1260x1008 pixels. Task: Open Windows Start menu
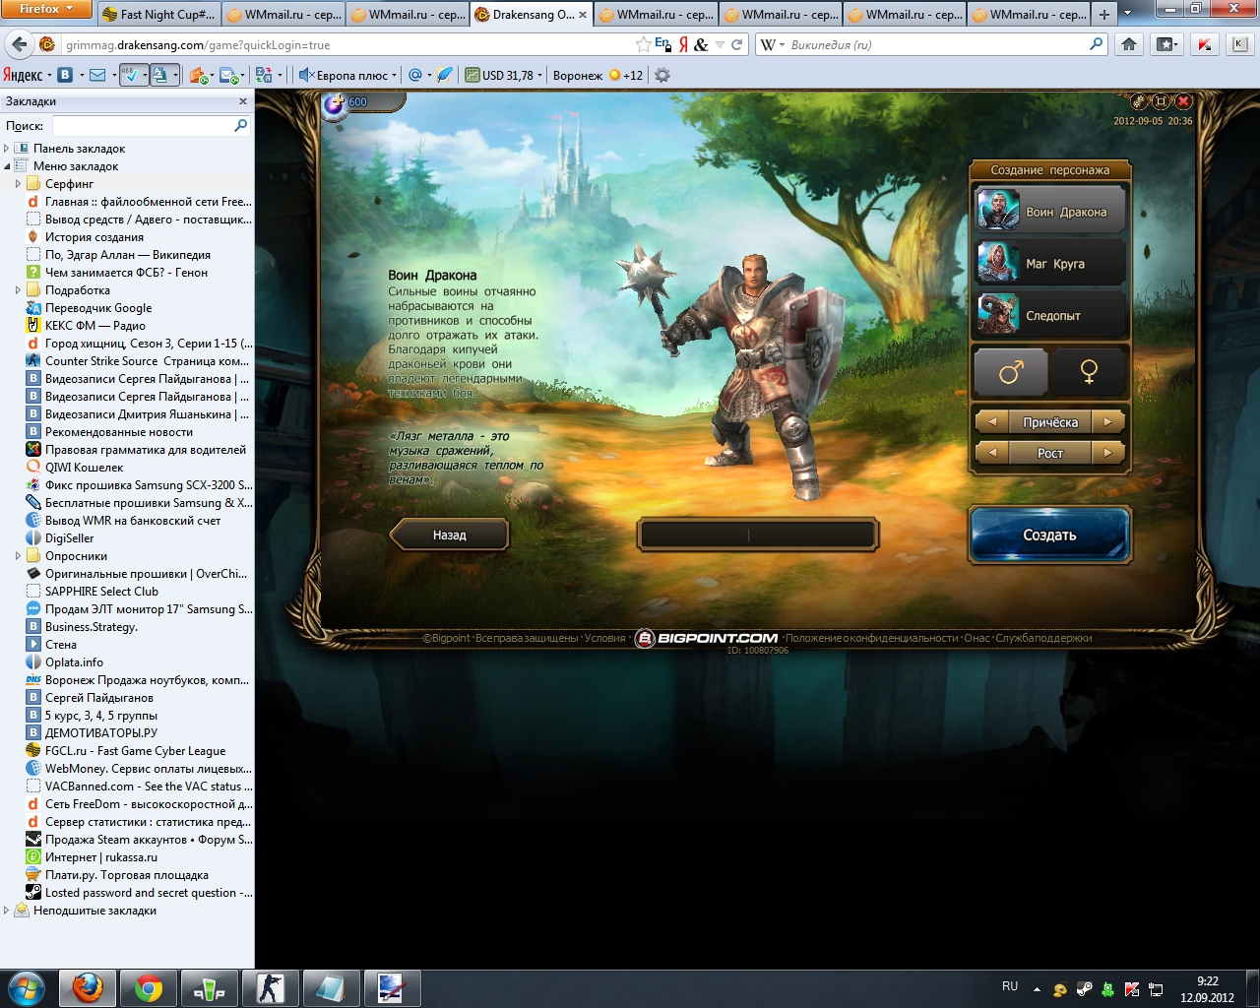pos(26,988)
